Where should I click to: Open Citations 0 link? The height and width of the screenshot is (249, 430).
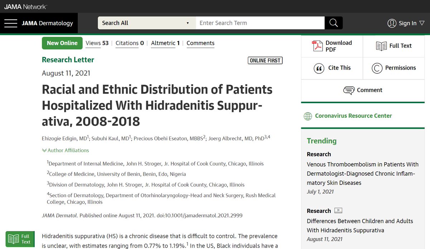coord(130,43)
